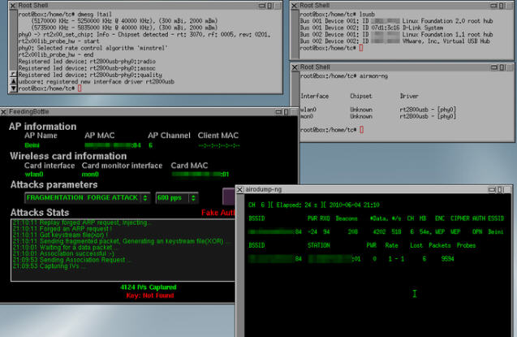Maximize the lsusb Root Shell window
The width and height of the screenshot is (517, 337).
click(502, 5)
